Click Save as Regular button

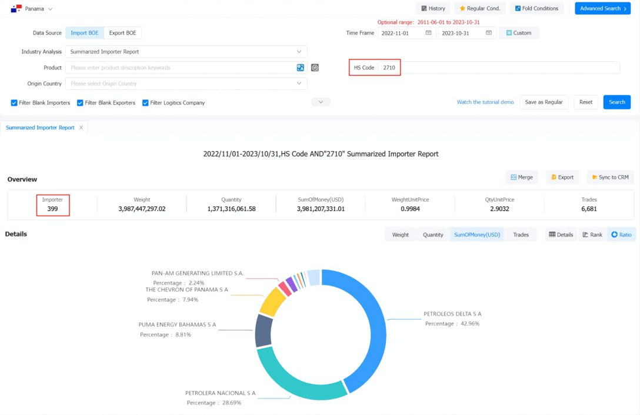[544, 102]
